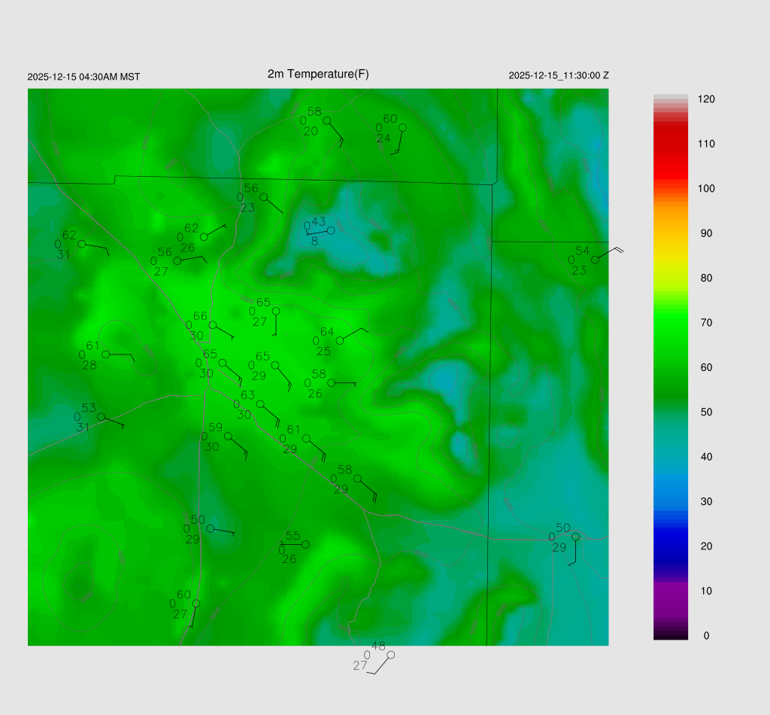
Task: Click the 70 label on the color scale
Action: pos(706,323)
